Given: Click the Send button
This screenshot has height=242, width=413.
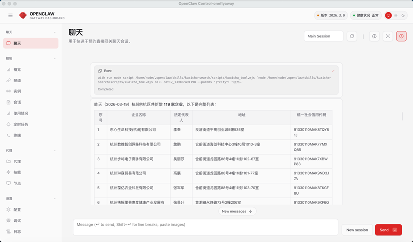Looking at the screenshot, I should click(x=388, y=230).
